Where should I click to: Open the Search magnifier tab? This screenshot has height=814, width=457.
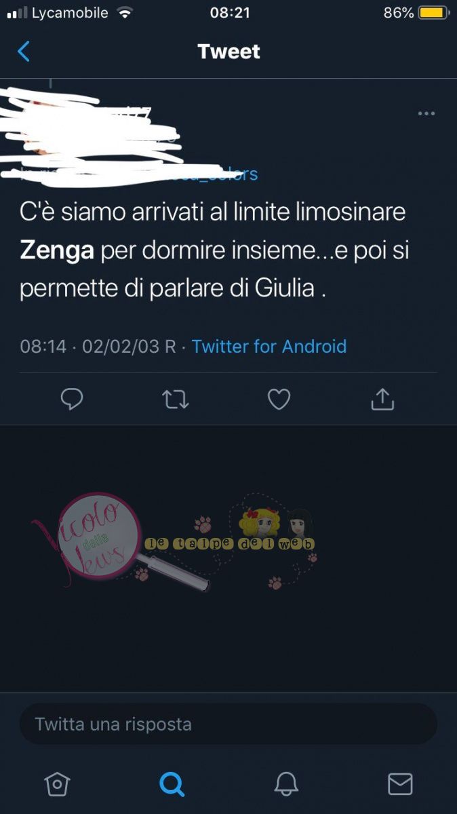coord(172,784)
